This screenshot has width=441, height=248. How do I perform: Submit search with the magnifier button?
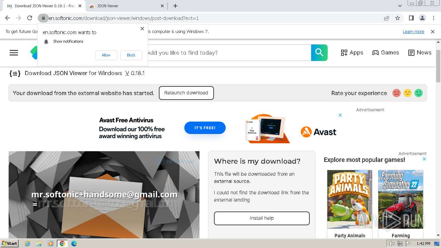319,53
